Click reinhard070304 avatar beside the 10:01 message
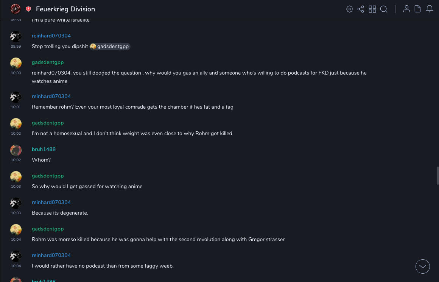439x282 pixels. tap(16, 97)
